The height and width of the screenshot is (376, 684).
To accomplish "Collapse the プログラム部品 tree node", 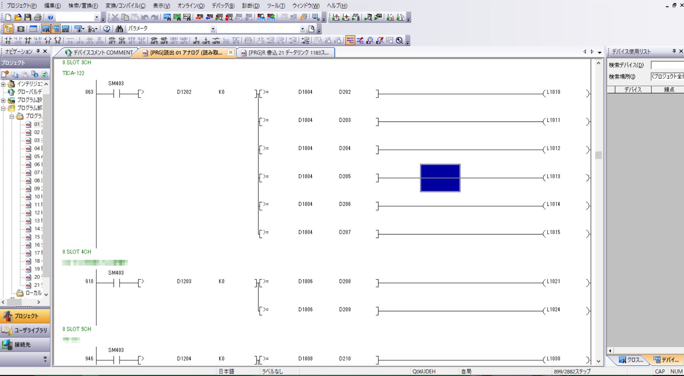I will point(3,108).
